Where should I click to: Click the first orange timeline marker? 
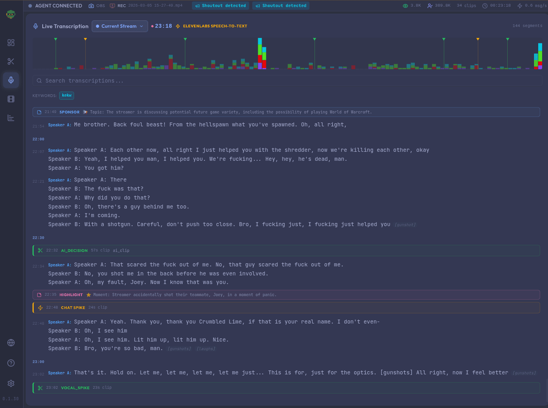85,40
